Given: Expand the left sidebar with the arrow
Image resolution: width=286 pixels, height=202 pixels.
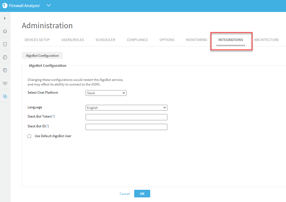Looking at the screenshot, I should coord(5,18).
